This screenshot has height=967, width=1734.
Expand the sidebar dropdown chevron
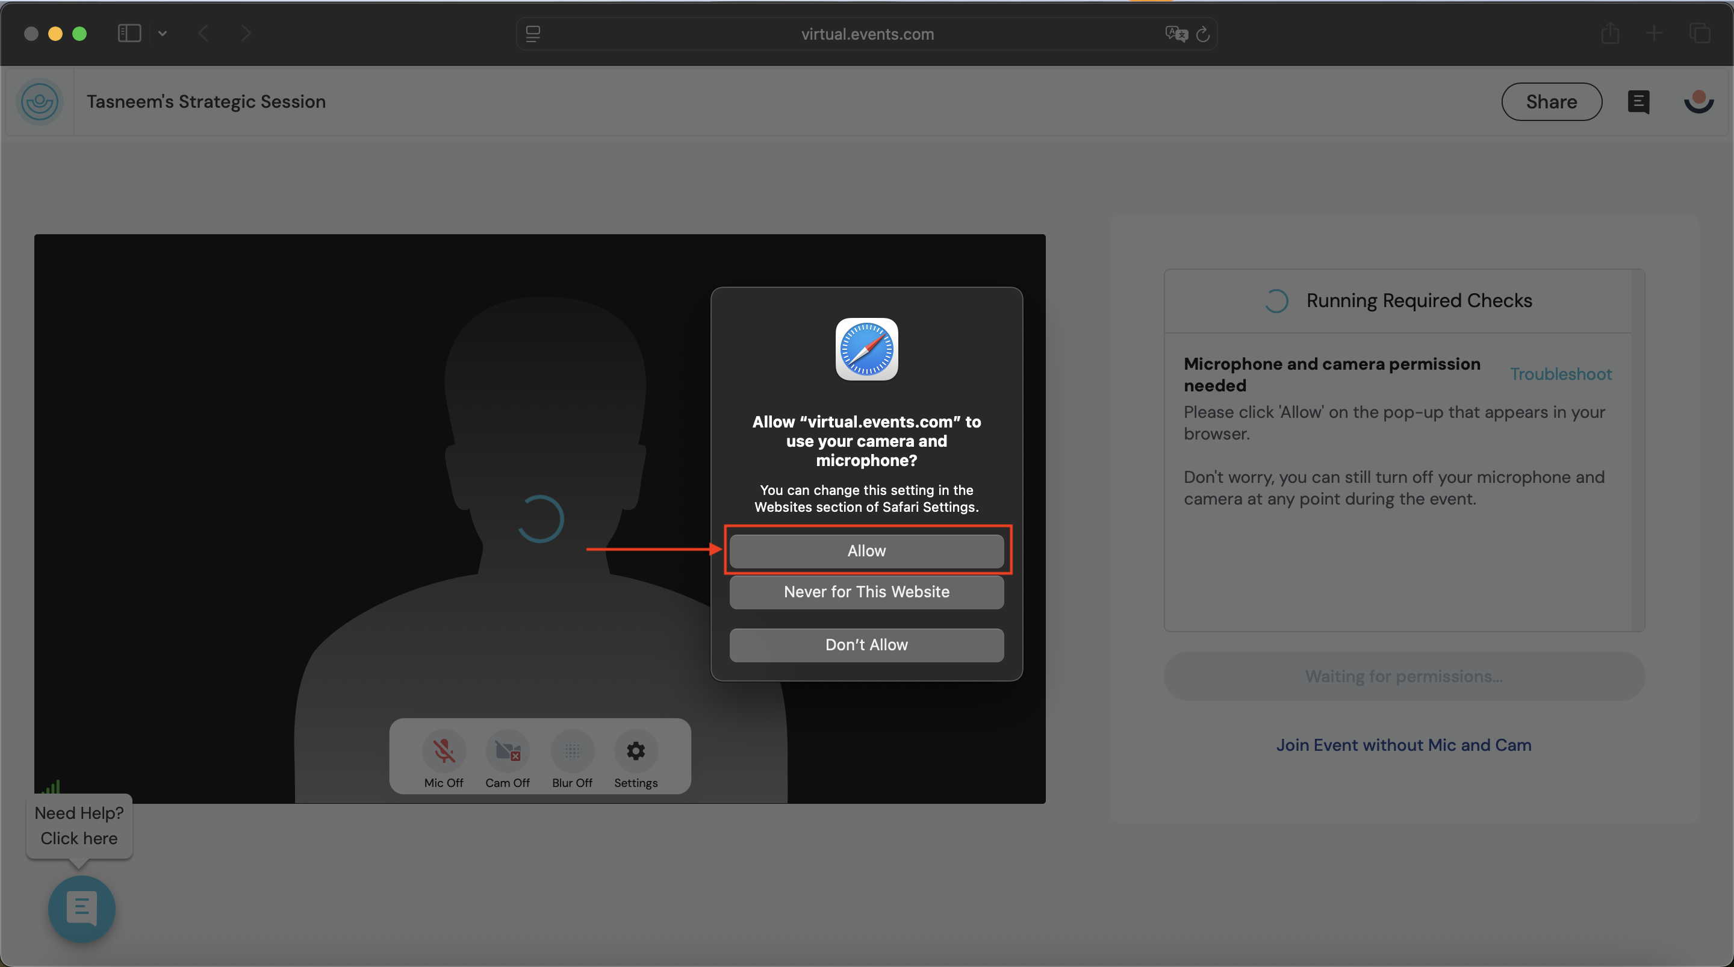coord(162,33)
